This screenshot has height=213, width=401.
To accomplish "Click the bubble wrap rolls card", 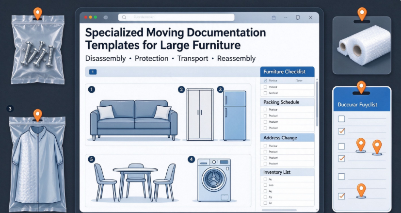I will coord(362,45).
